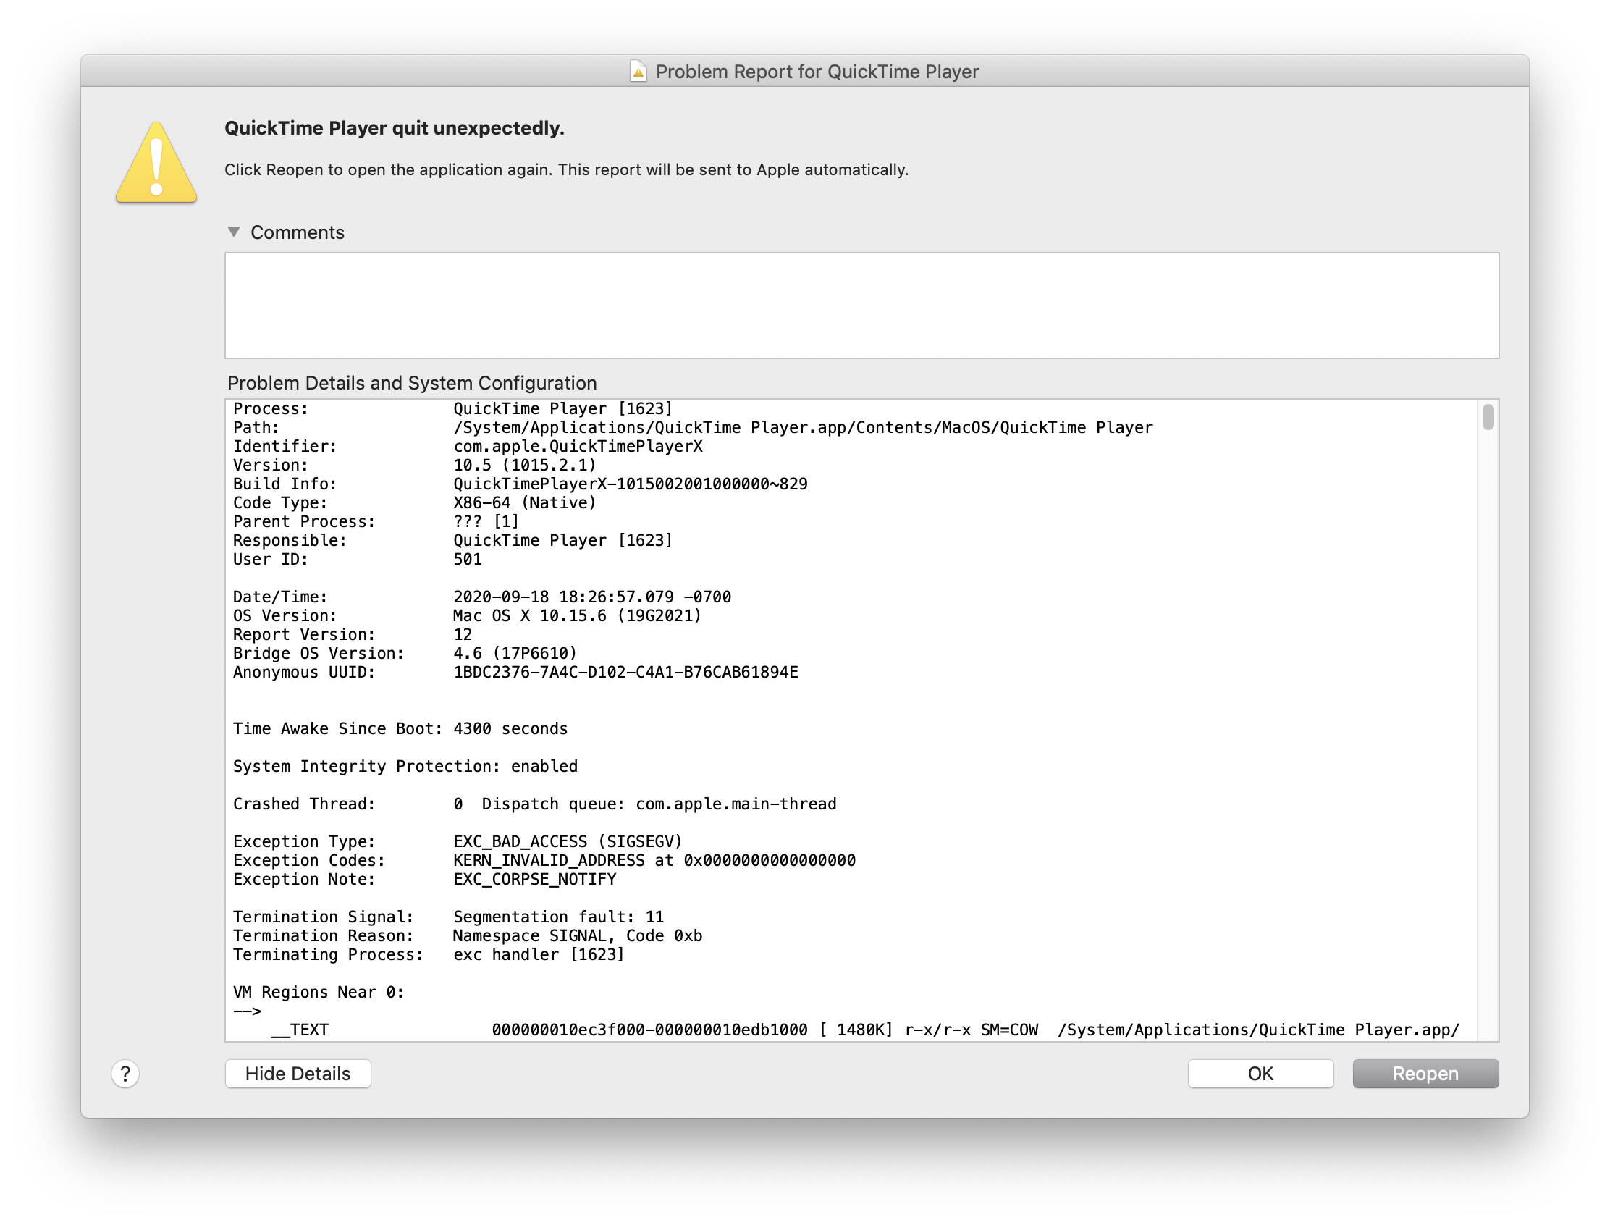Click the yellow warning triangle icon
Viewport: 1610px width, 1225px height.
click(x=156, y=164)
